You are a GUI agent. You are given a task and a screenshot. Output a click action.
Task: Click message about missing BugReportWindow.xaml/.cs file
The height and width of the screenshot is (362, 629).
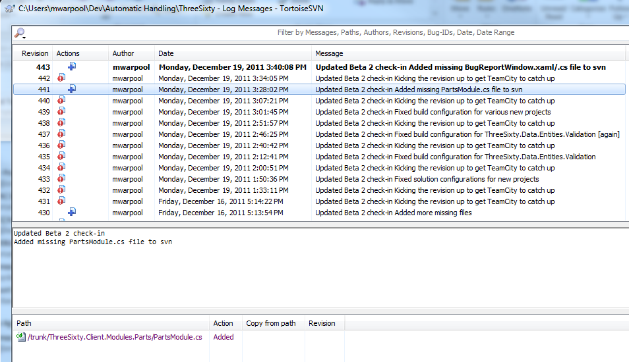460,67
